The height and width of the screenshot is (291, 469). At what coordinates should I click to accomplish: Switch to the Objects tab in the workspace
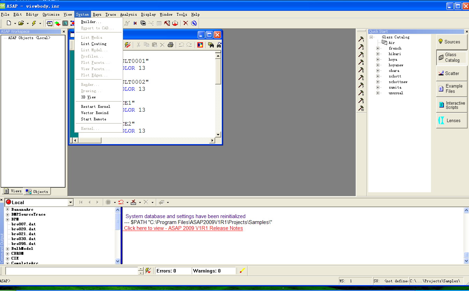pos(37,191)
